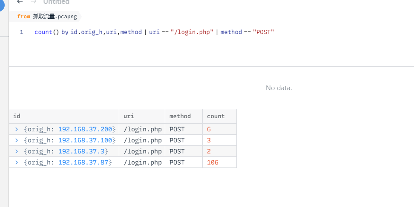
Task: Select the count cell showing 106
Action: pyautogui.click(x=213, y=162)
